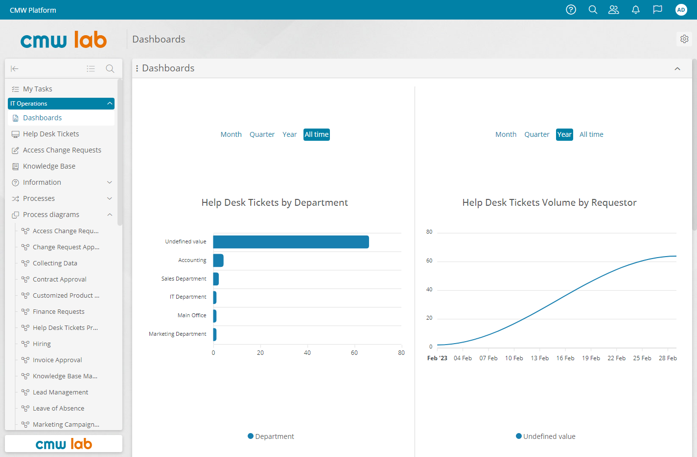
Task: Select Year filter for Requestor chart
Action: (x=564, y=134)
